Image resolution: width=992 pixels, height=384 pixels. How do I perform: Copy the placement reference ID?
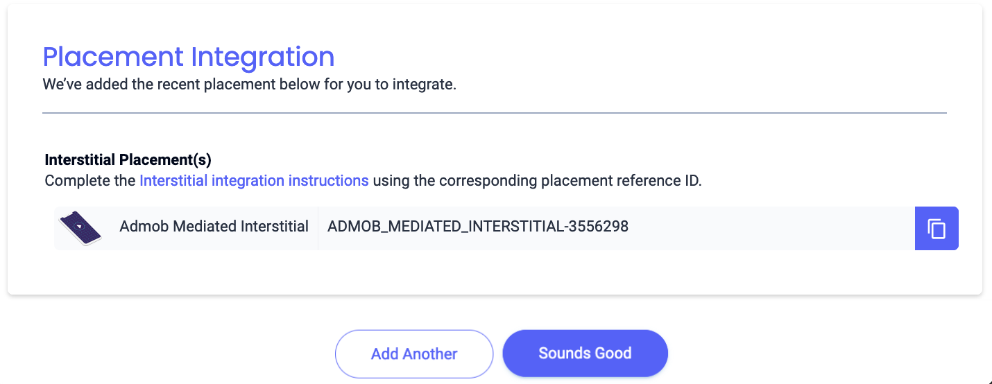pos(937,228)
